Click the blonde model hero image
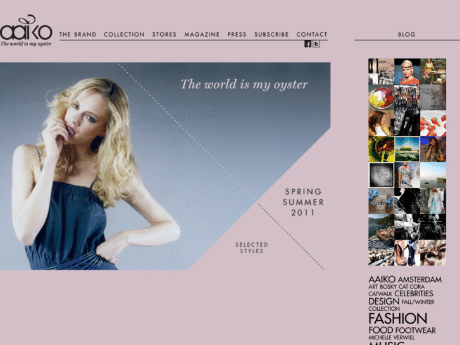Viewport: 460px width, 345px height. coord(165,166)
